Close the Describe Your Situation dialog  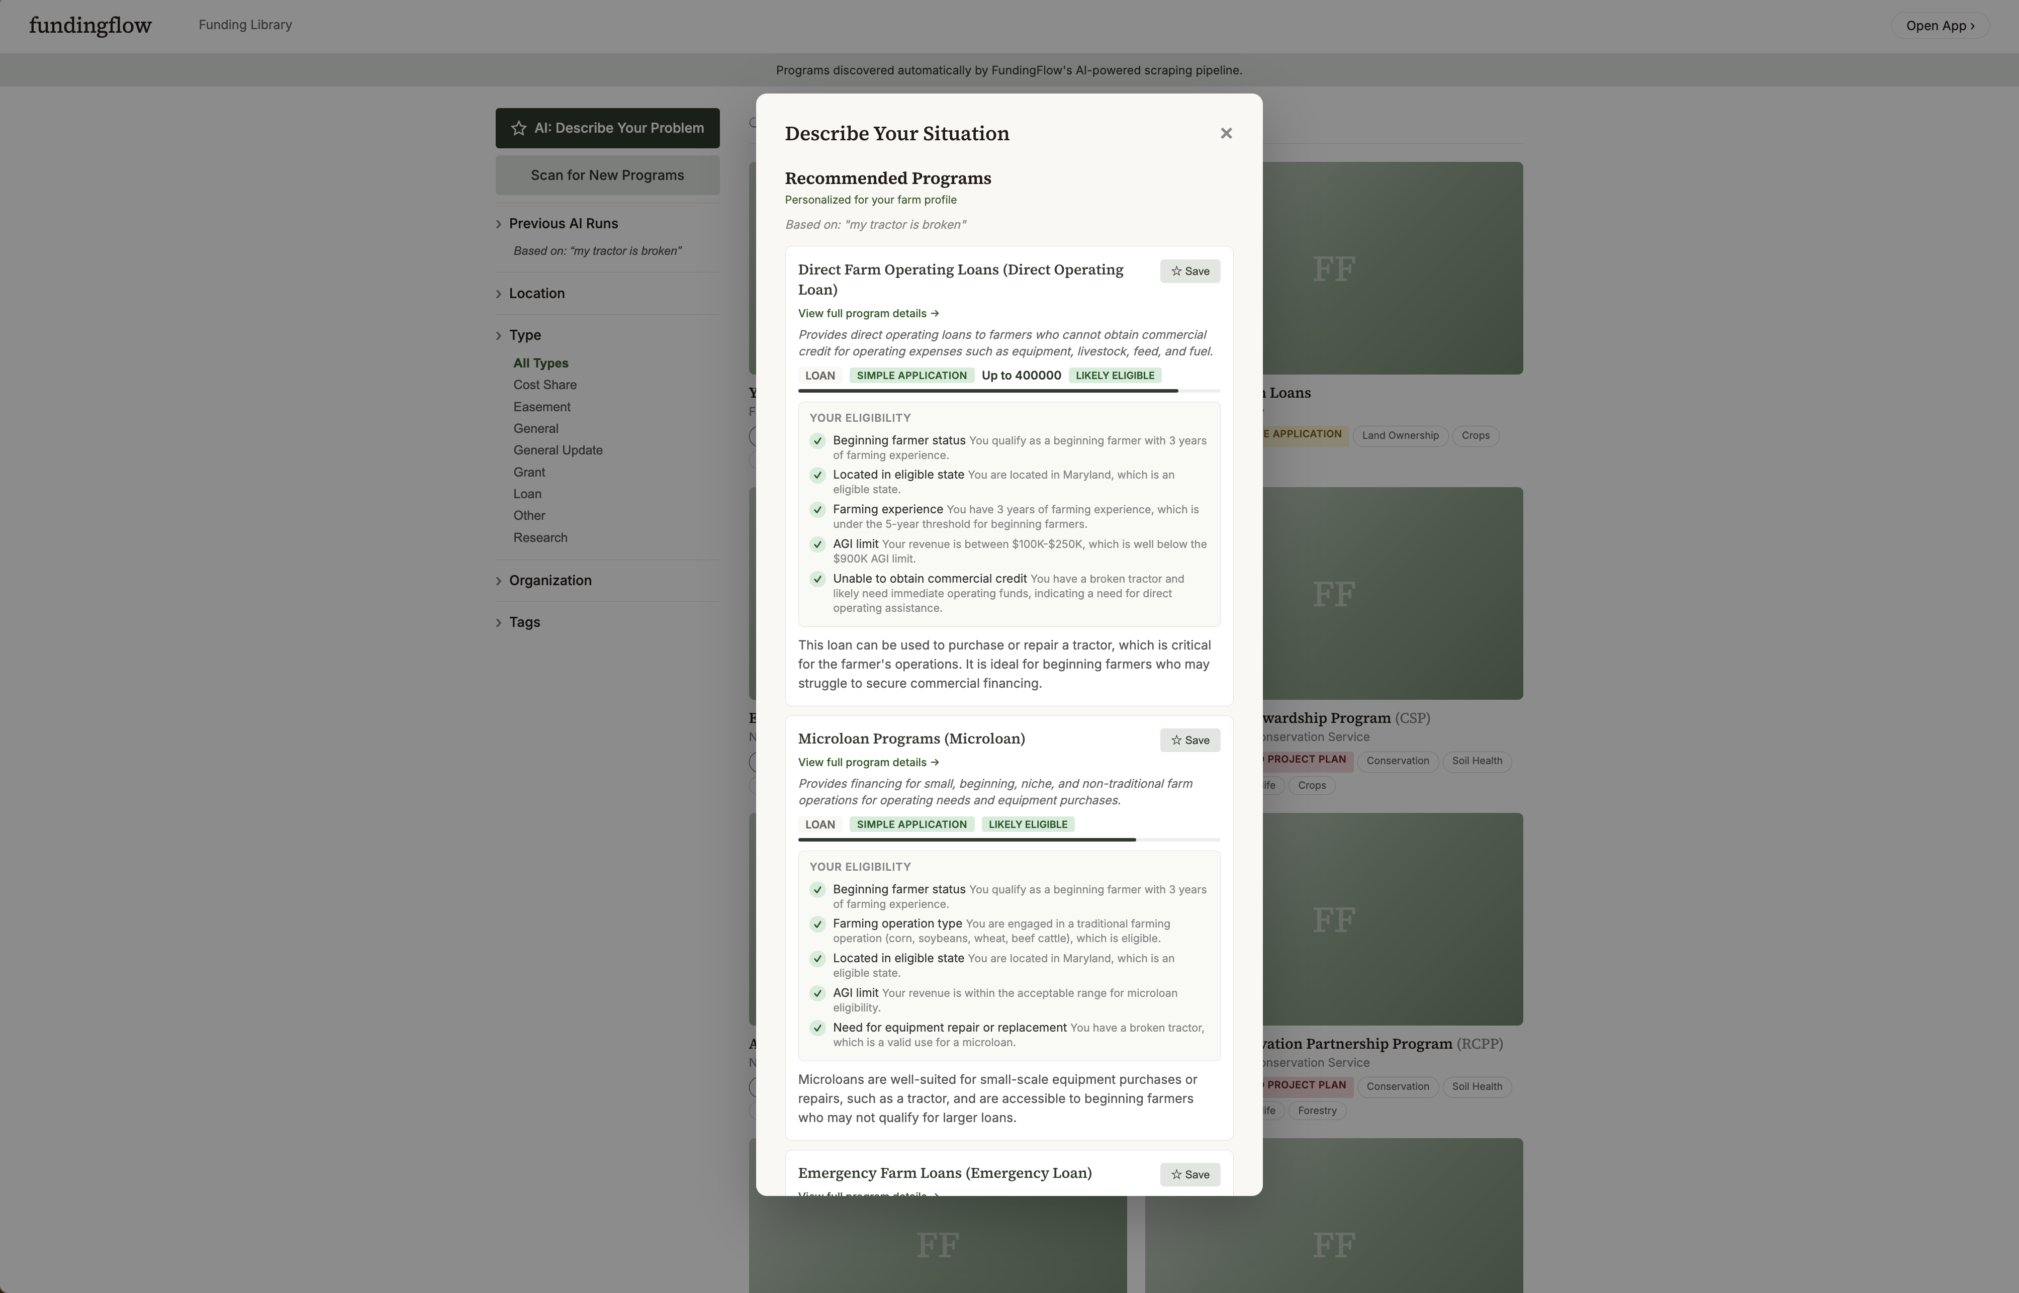coord(1226,134)
